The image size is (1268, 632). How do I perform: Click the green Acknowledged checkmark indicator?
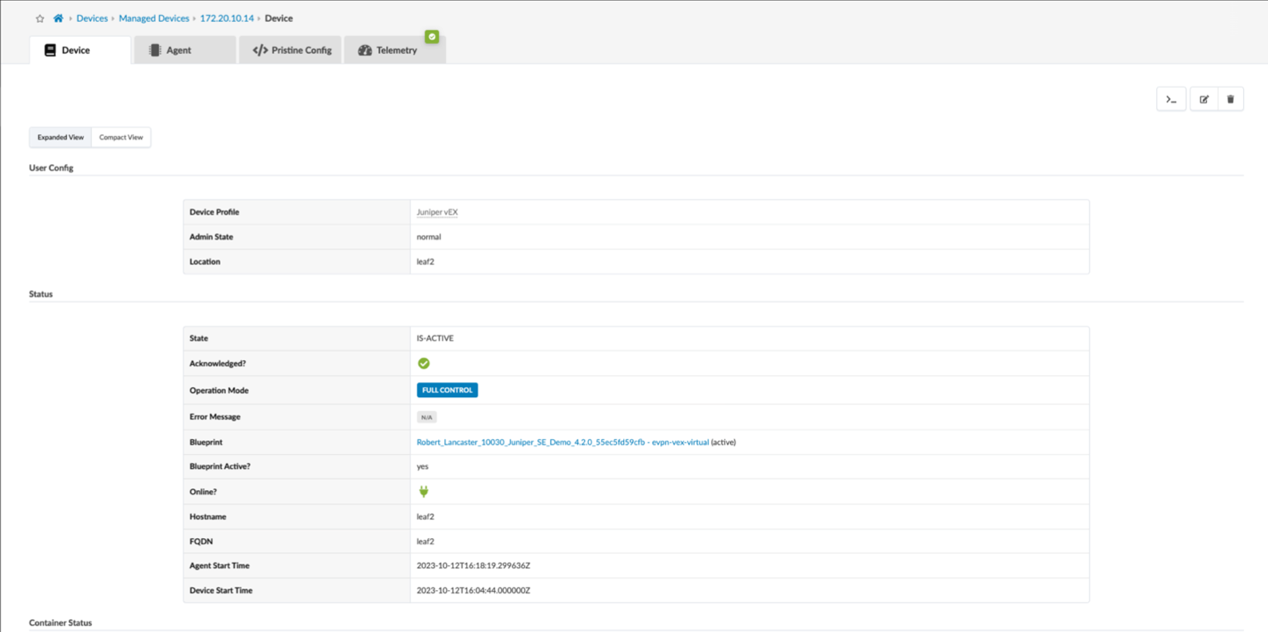pos(424,362)
